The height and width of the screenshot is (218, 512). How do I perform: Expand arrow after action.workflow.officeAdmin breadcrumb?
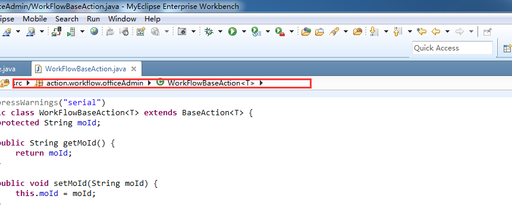tap(149, 83)
